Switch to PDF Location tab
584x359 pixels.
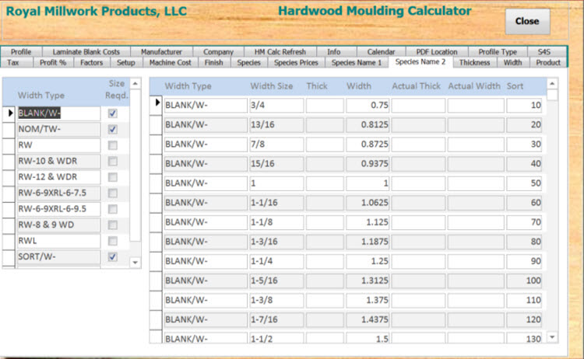tap(437, 51)
